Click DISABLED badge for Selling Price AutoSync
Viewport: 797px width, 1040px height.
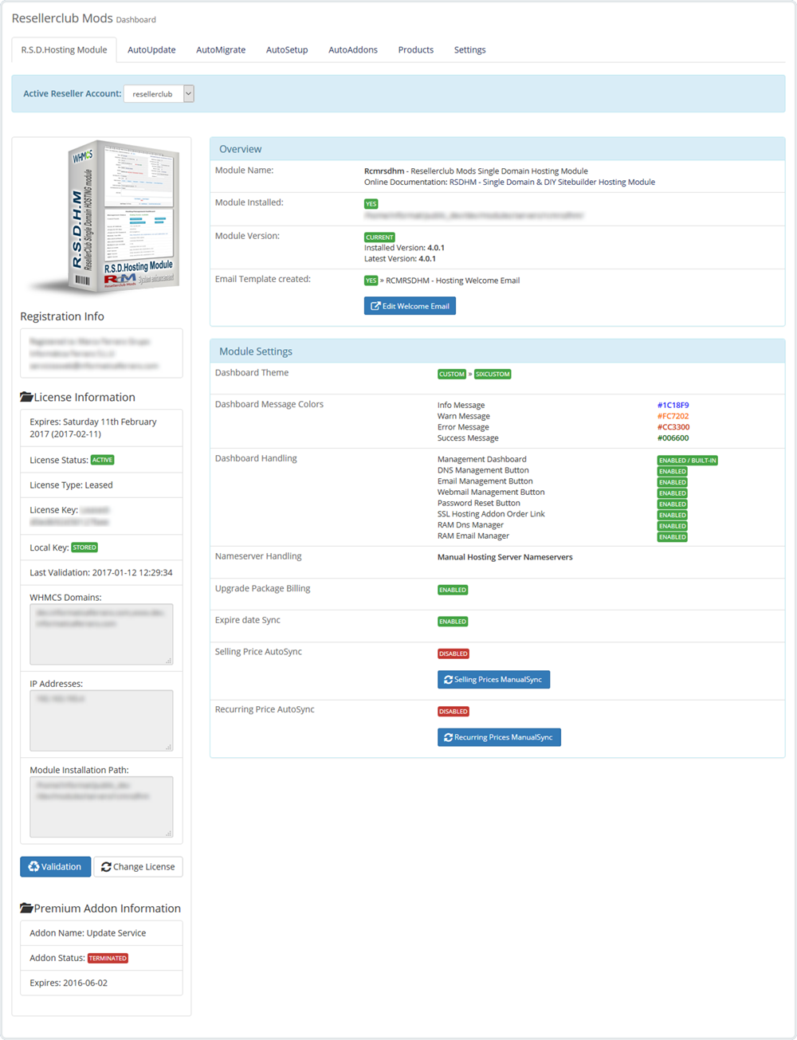pyautogui.click(x=453, y=653)
